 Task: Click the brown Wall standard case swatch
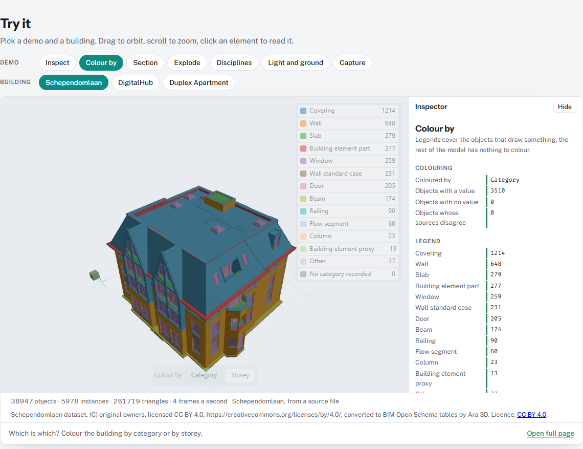point(303,174)
